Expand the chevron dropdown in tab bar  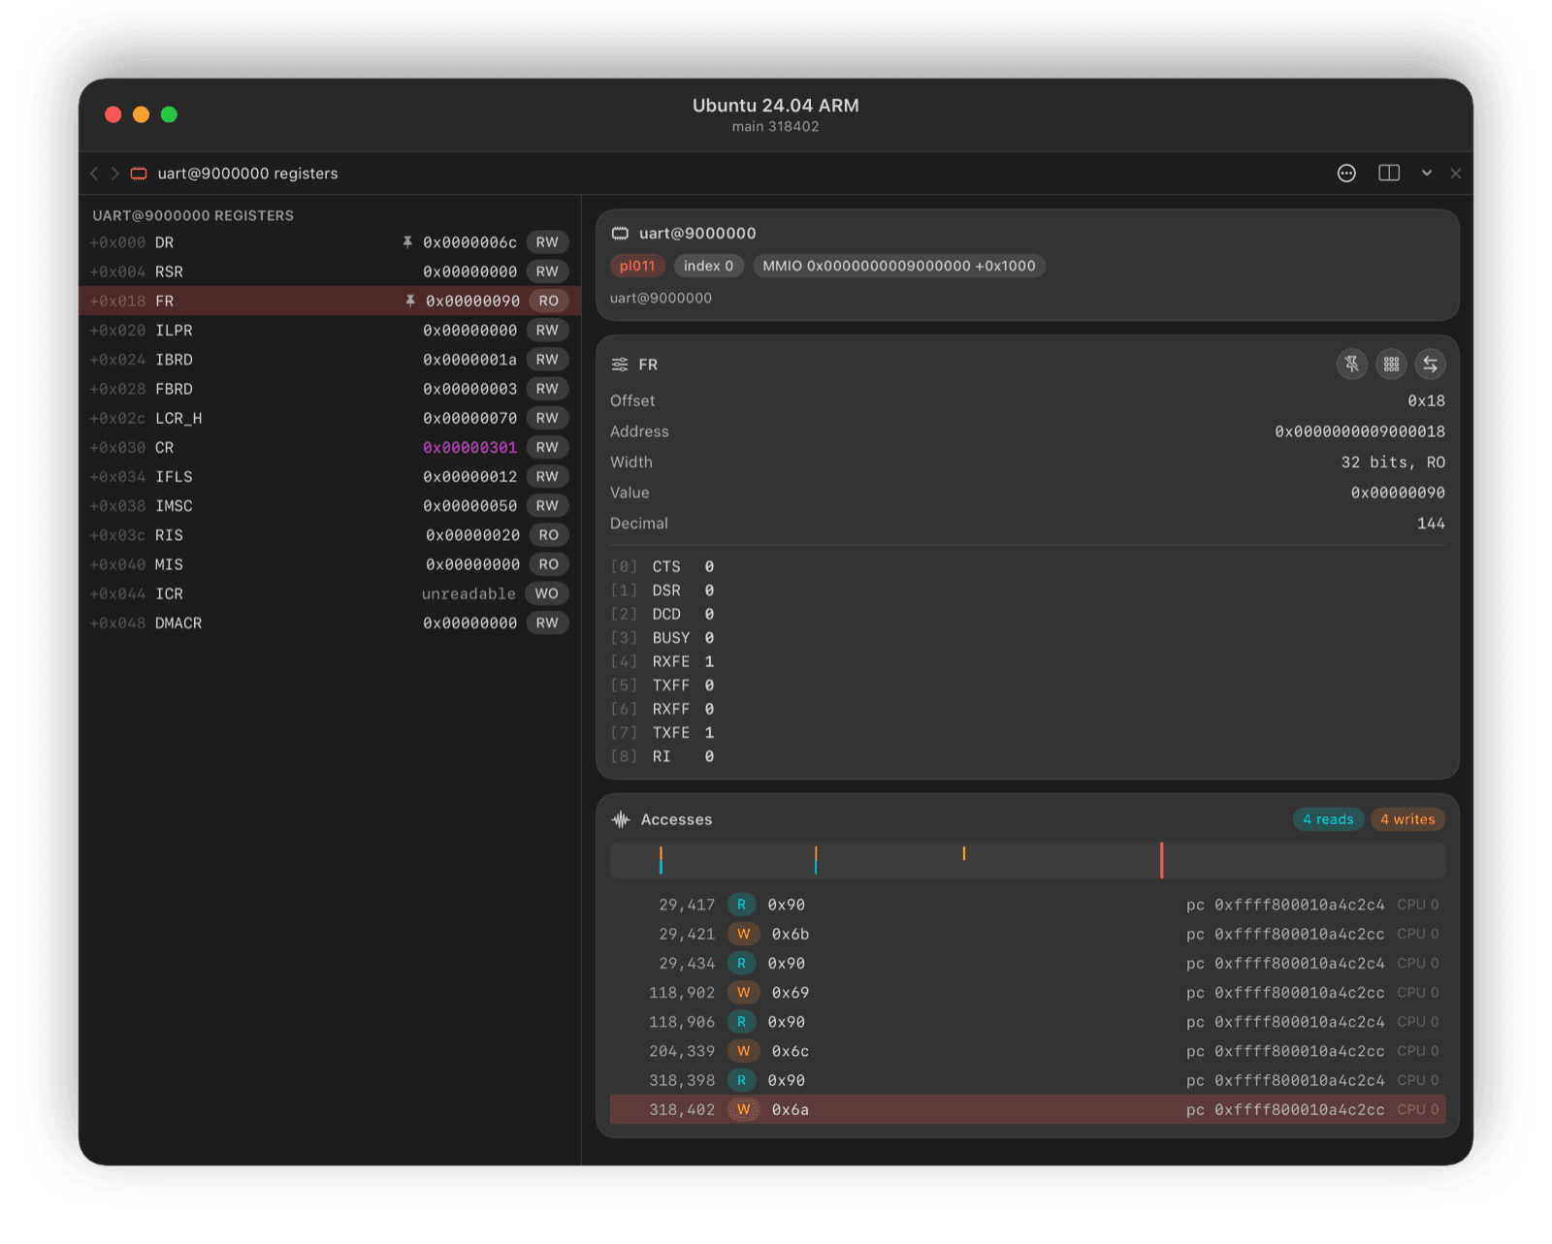point(1427,173)
